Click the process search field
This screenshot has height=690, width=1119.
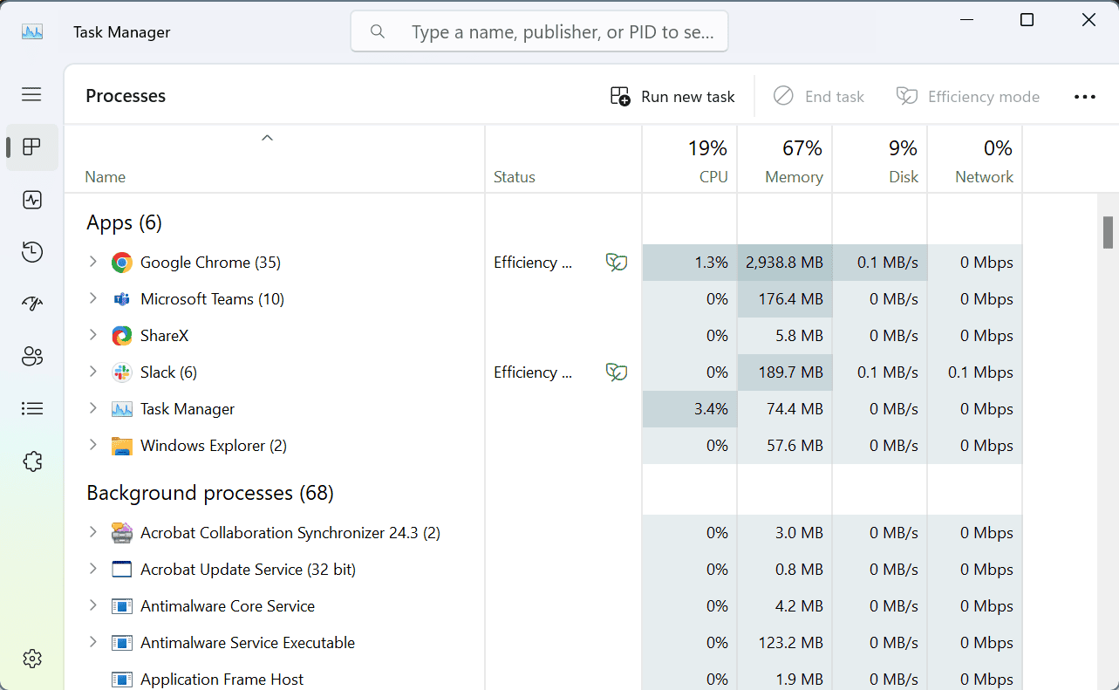[x=539, y=32]
